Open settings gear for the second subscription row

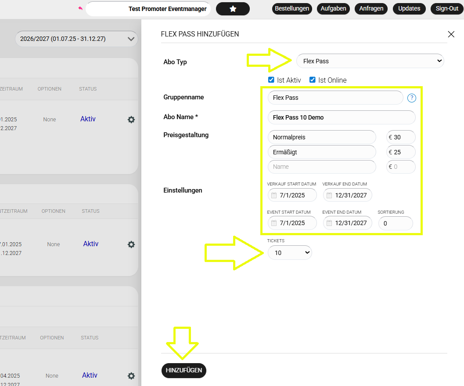pos(131,244)
